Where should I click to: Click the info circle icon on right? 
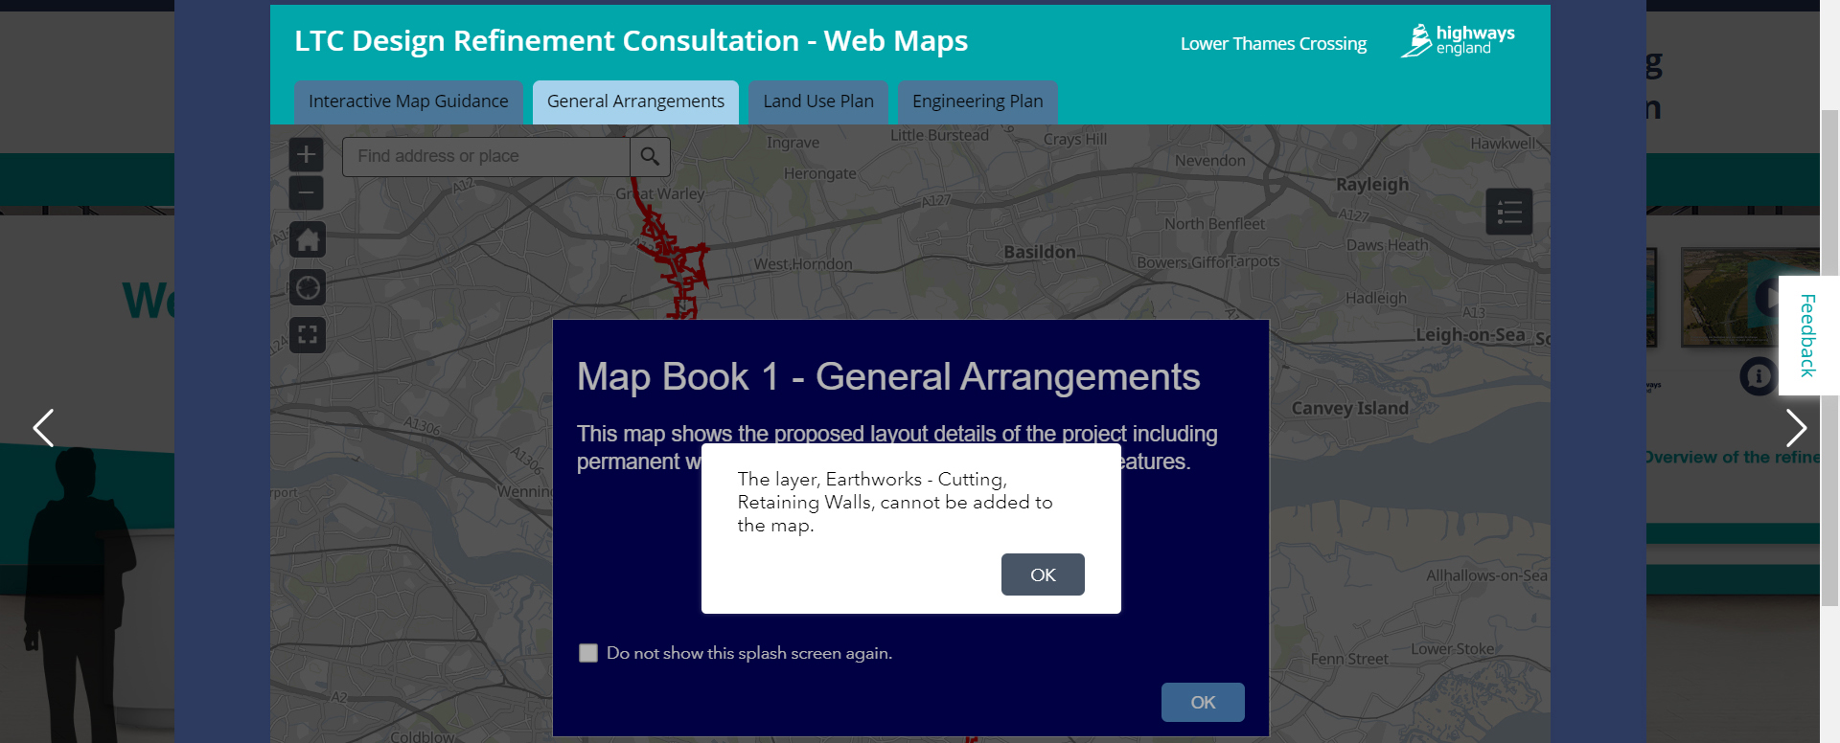1758,376
